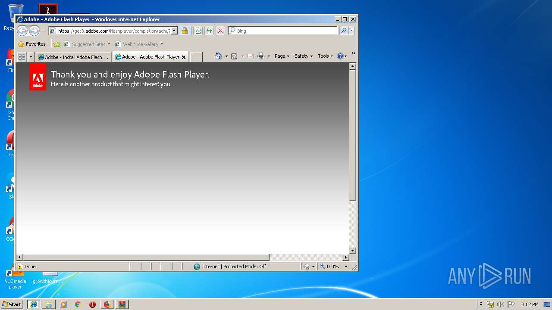Expand the address bar URL history dropdown
The height and width of the screenshot is (310, 552).
point(174,31)
